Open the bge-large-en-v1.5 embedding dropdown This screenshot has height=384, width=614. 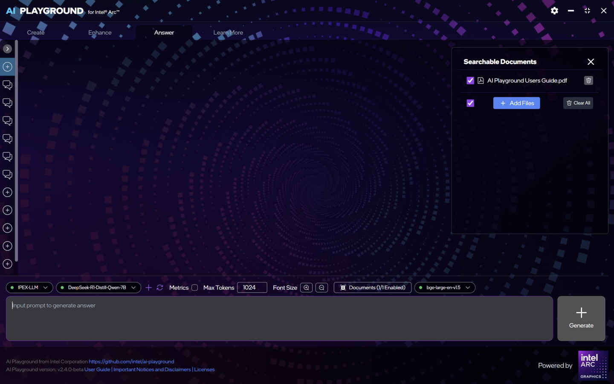click(445, 288)
